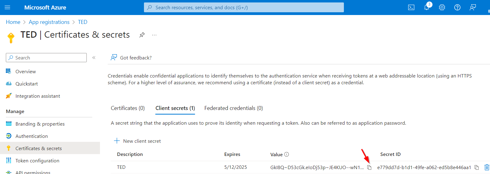Image resolution: width=490 pixels, height=174 pixels.
Task: Click the Quickstart cloud icon
Action: coord(9,84)
